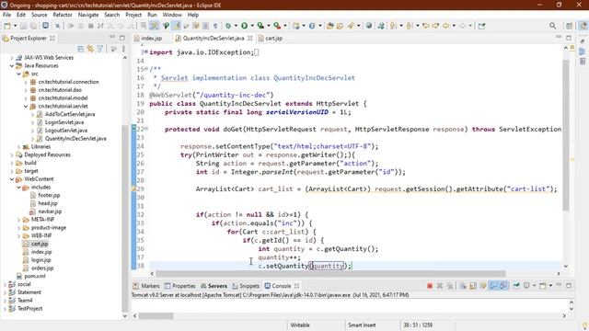Expand the META-INF folder
589x331 pixels.
point(18,220)
